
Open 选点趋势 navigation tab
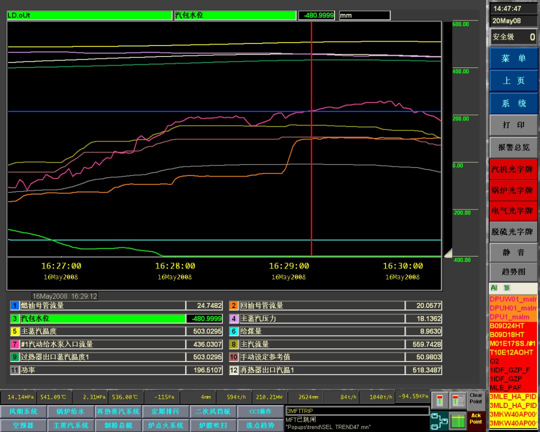coord(260,425)
